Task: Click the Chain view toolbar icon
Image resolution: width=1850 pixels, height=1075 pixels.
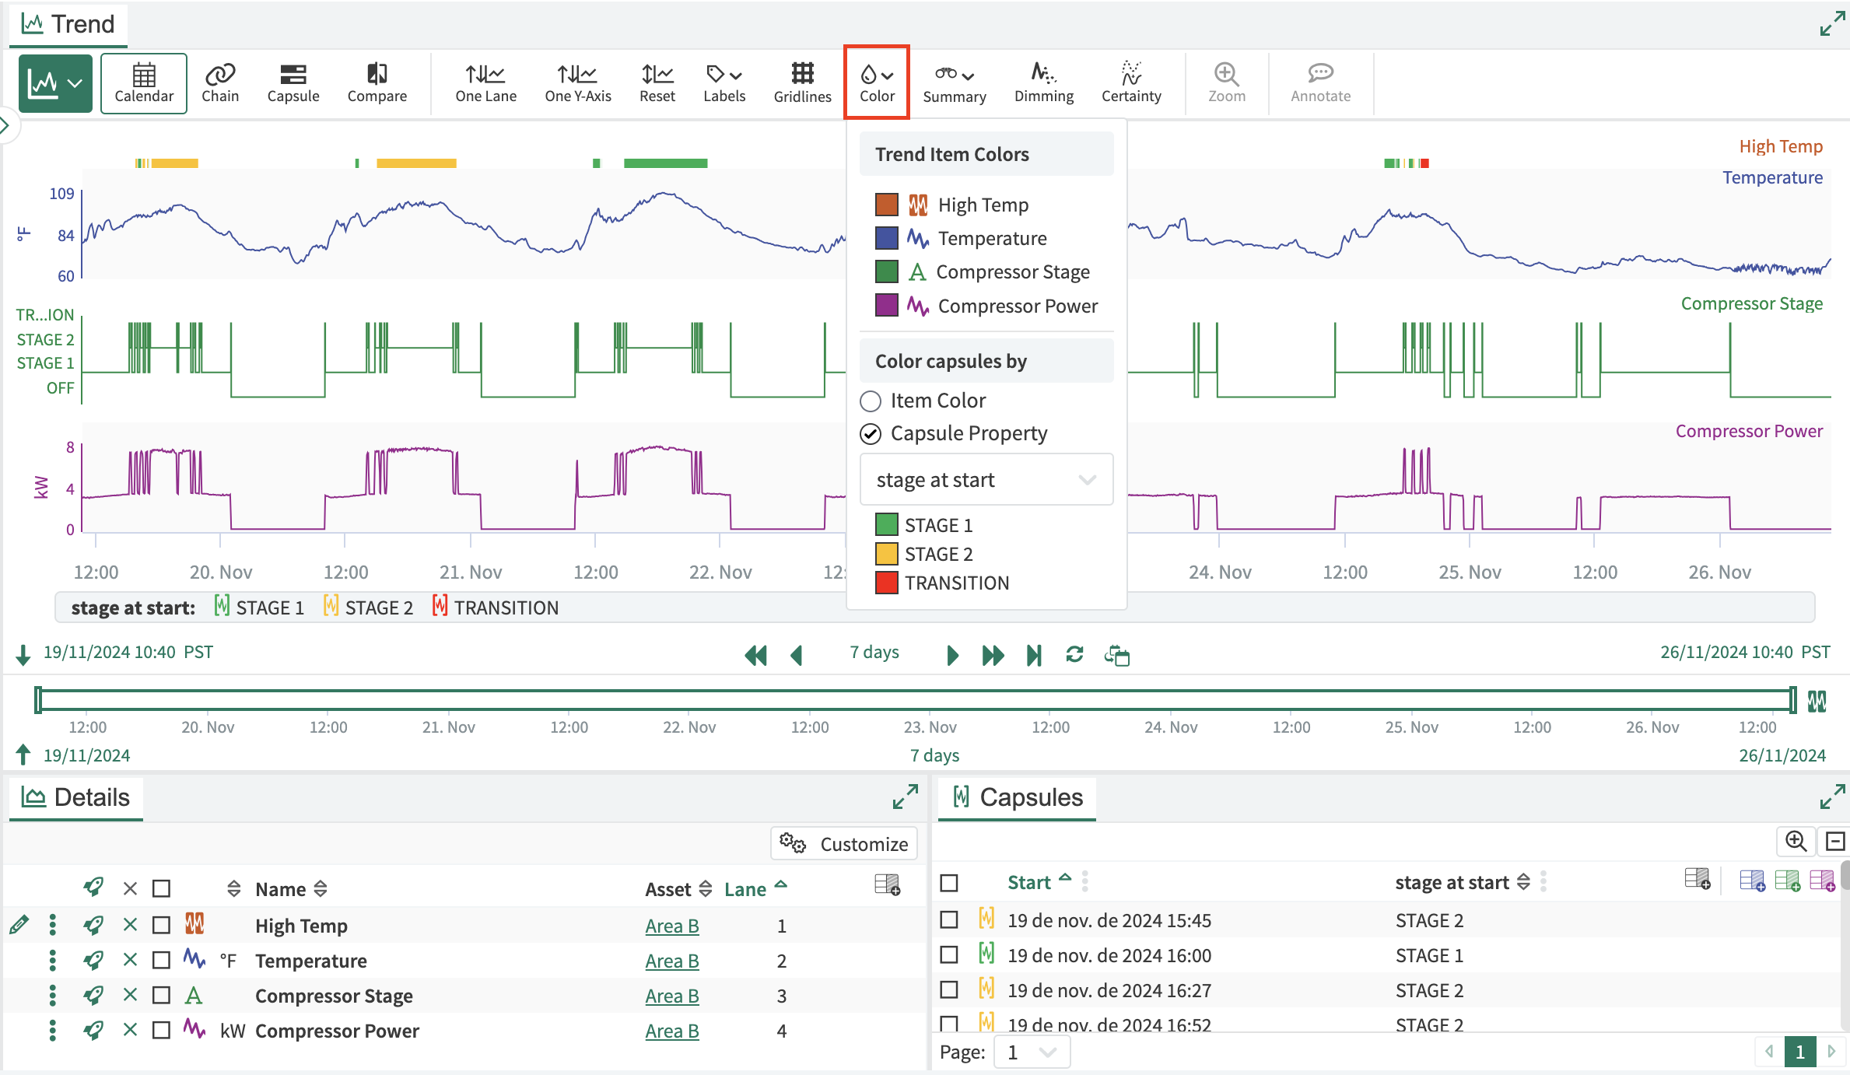Action: (x=220, y=82)
